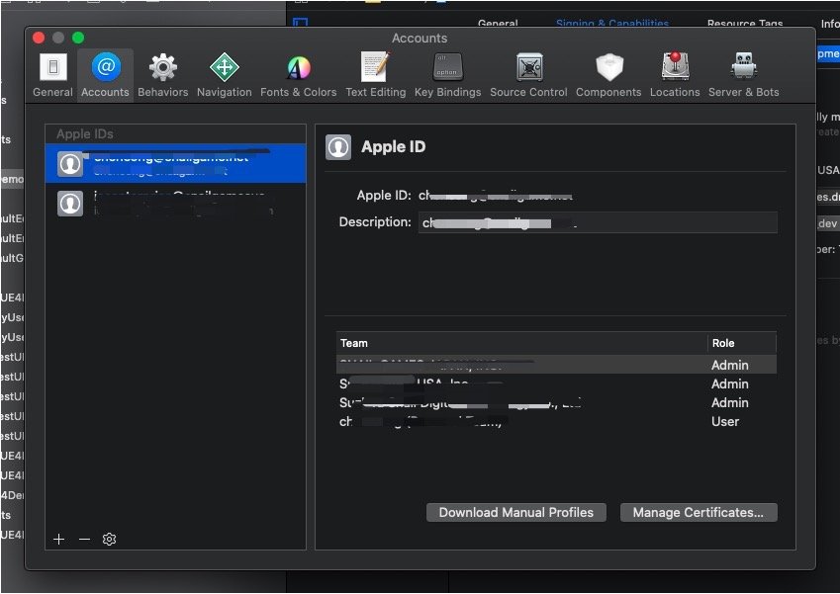The image size is (840, 594).
Task: Select the team row with User role
Action: click(x=556, y=422)
